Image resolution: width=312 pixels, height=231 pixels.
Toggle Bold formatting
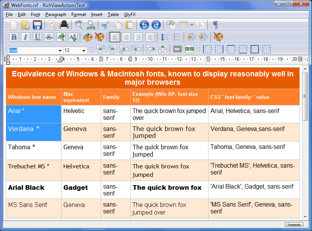tap(14, 37)
